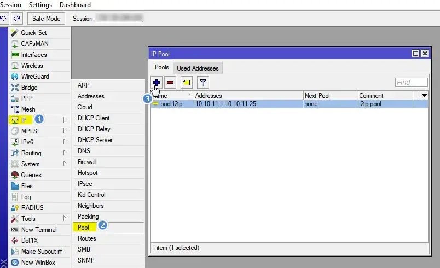440x268 pixels.
Task: Click the Interfaces icon in sidebar
Action: point(15,55)
